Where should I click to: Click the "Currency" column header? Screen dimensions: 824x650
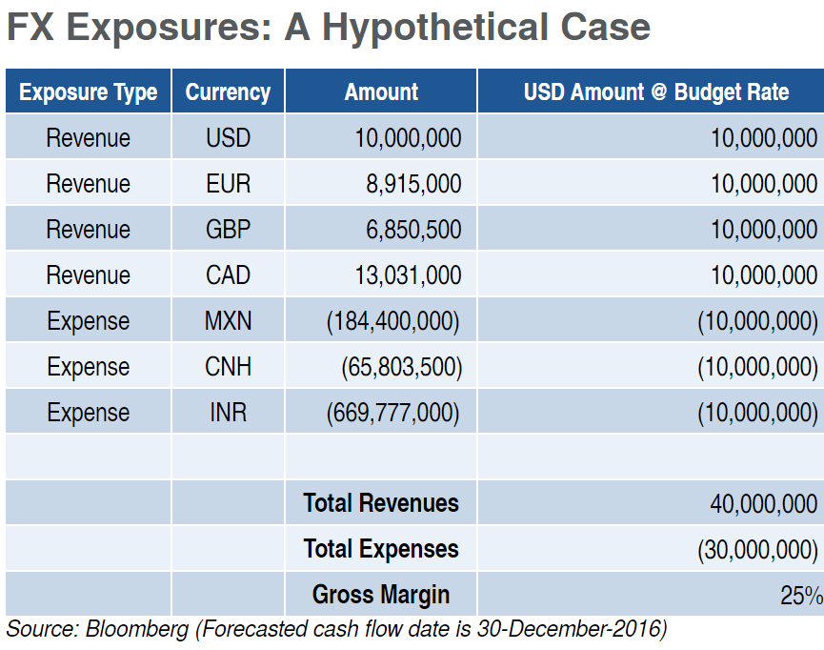click(228, 92)
